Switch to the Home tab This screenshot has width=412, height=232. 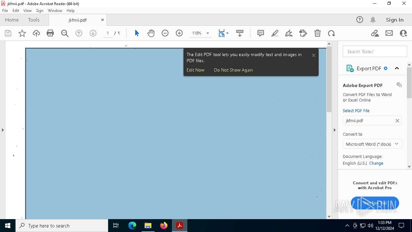pos(12,20)
